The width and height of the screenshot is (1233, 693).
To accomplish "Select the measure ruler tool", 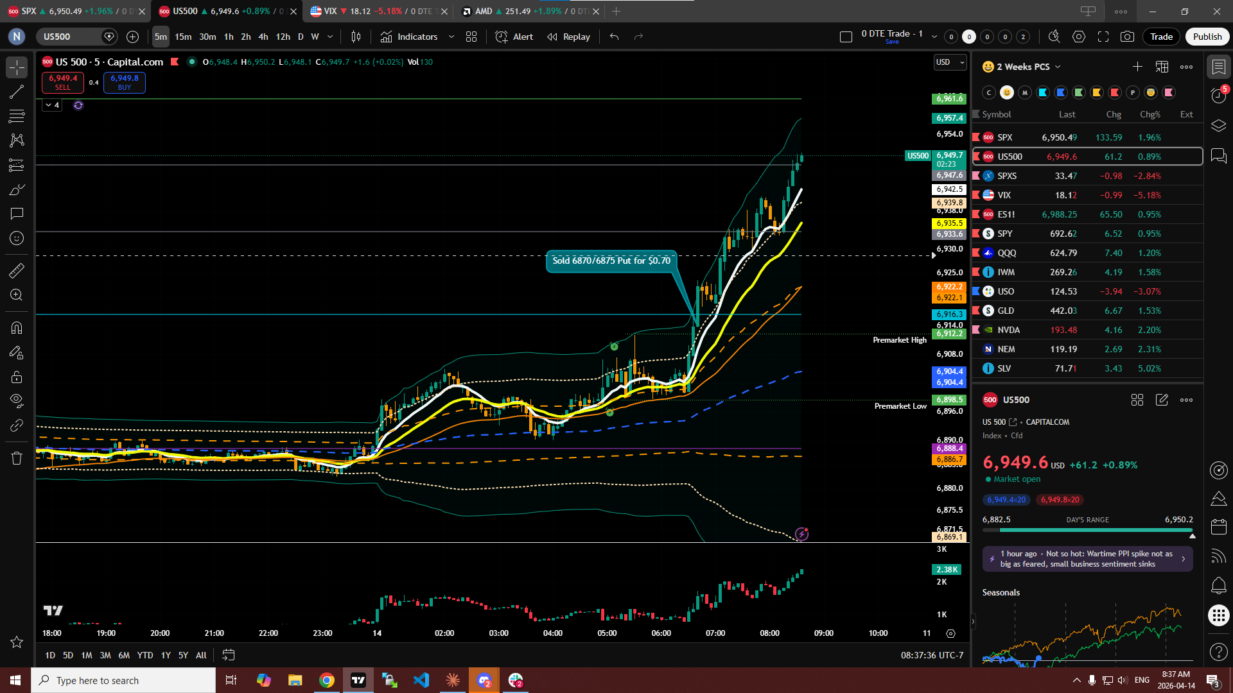I will [17, 271].
